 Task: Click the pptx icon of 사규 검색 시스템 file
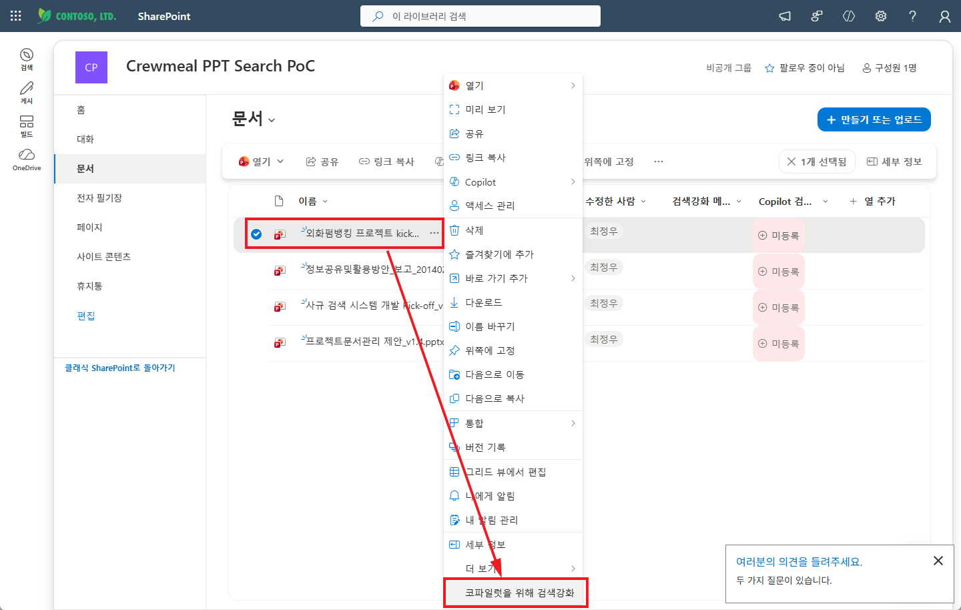(x=280, y=306)
